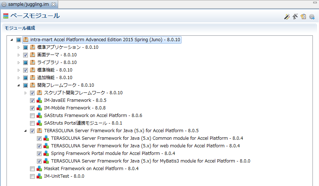The image size is (319, 186).
Task: Toggle 開発フレームワーク partial checkbox
Action: coord(25,85)
